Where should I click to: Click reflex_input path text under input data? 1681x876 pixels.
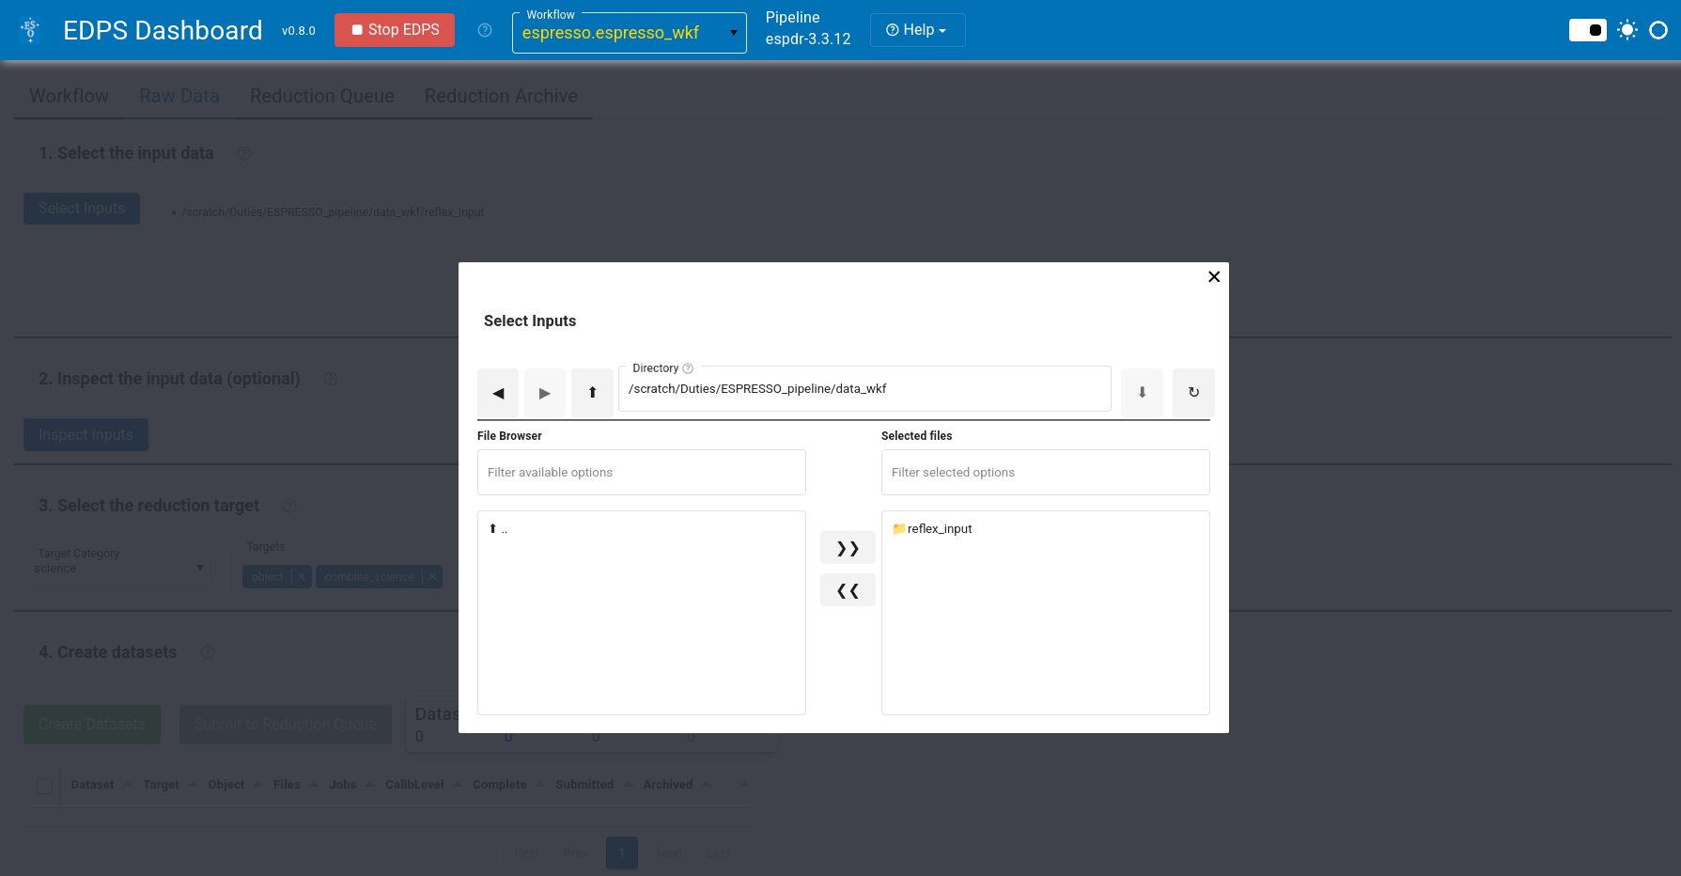pyautogui.click(x=333, y=212)
